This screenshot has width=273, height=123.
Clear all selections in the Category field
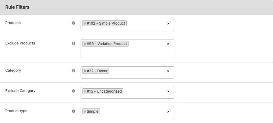(168, 71)
